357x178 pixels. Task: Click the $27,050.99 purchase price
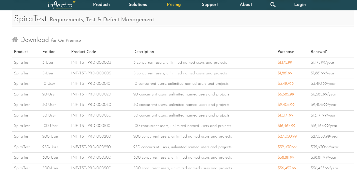tap(287, 136)
